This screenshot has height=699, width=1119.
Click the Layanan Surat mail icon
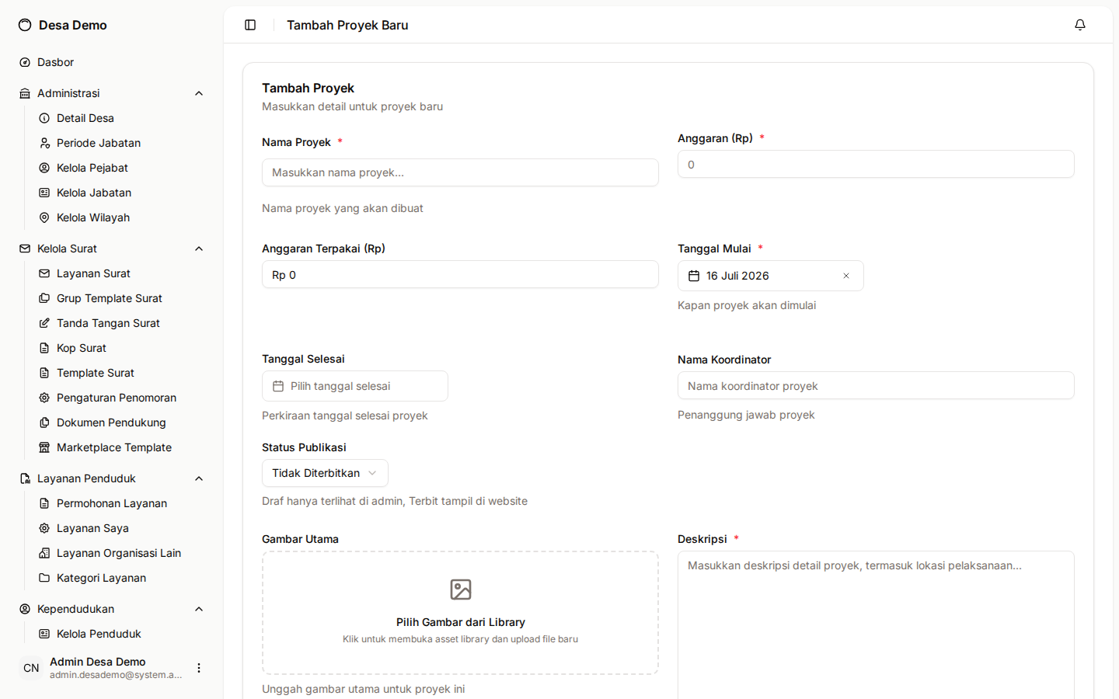pos(44,273)
